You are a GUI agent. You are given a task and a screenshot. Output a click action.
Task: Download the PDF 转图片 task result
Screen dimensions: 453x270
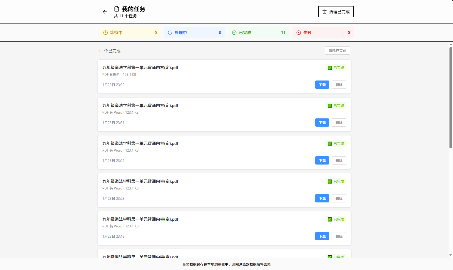[x=322, y=85]
